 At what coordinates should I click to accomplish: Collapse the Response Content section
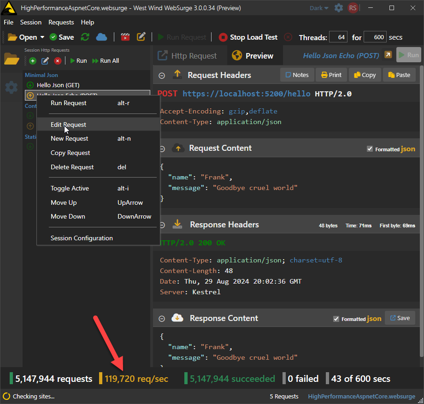(162, 319)
